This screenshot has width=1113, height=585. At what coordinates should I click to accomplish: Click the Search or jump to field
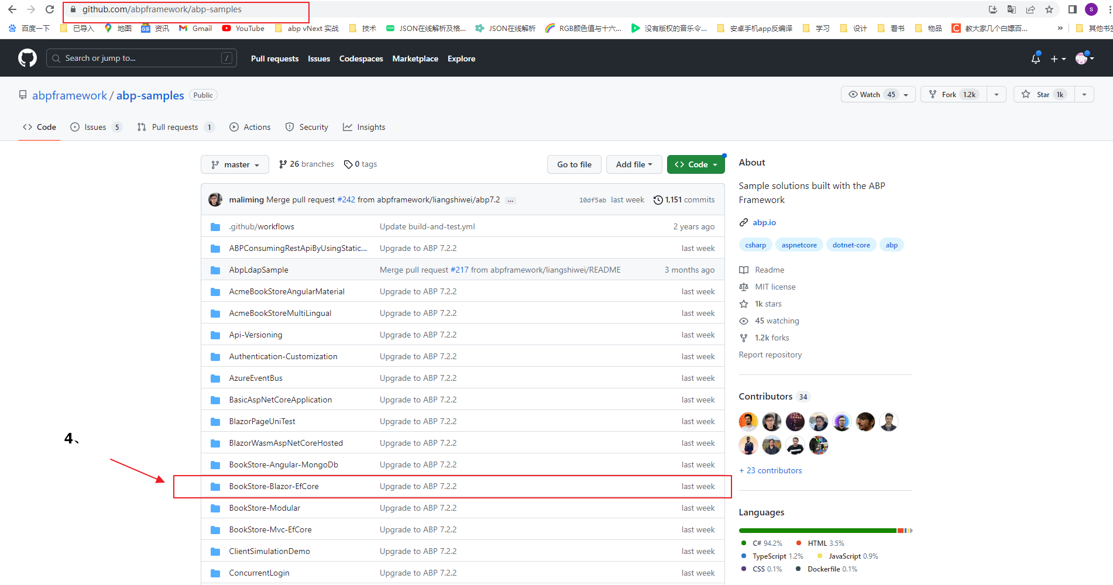click(142, 58)
